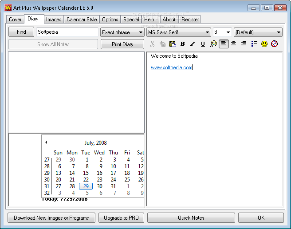Image resolution: width=291 pixels, height=229 pixels.
Task: Click the July, 2008 month title
Action: [x=95, y=142]
